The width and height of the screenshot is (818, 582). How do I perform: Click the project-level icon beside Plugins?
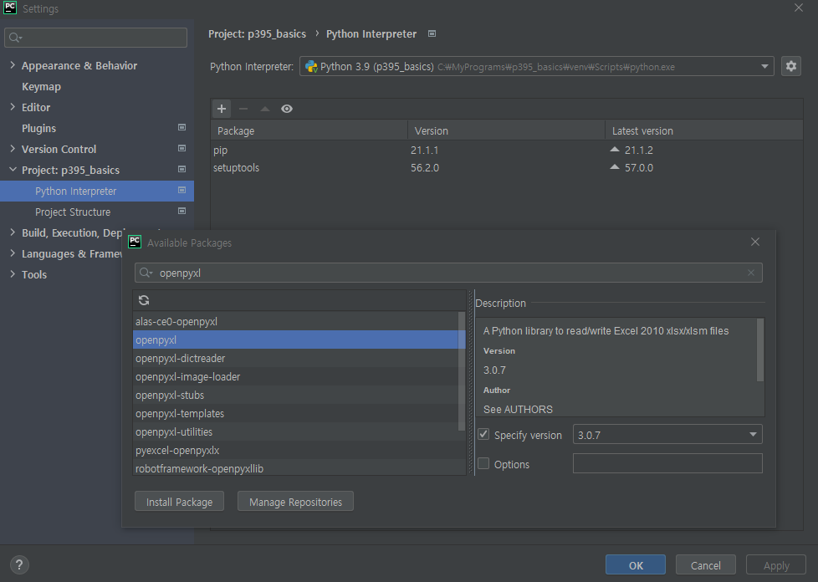[x=181, y=127]
